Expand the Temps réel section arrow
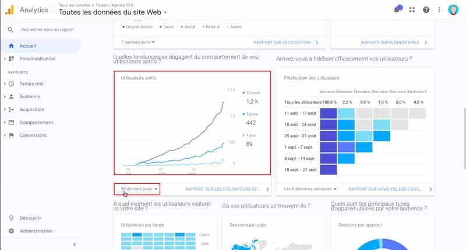 pos(5,84)
